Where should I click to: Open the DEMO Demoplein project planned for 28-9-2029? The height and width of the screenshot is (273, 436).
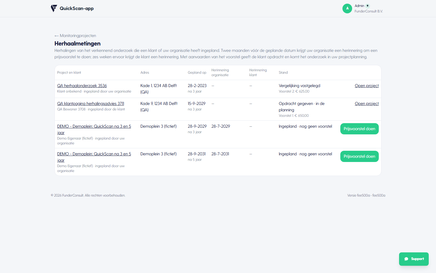(x=94, y=129)
